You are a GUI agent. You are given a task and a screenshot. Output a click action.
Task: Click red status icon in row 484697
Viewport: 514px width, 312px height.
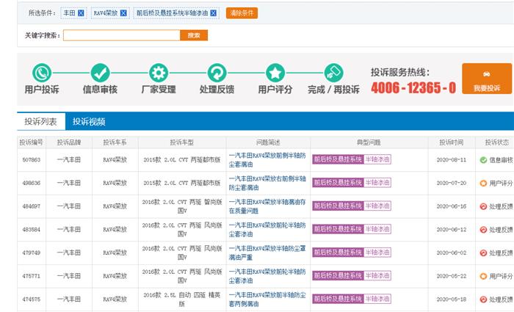pyautogui.click(x=483, y=206)
